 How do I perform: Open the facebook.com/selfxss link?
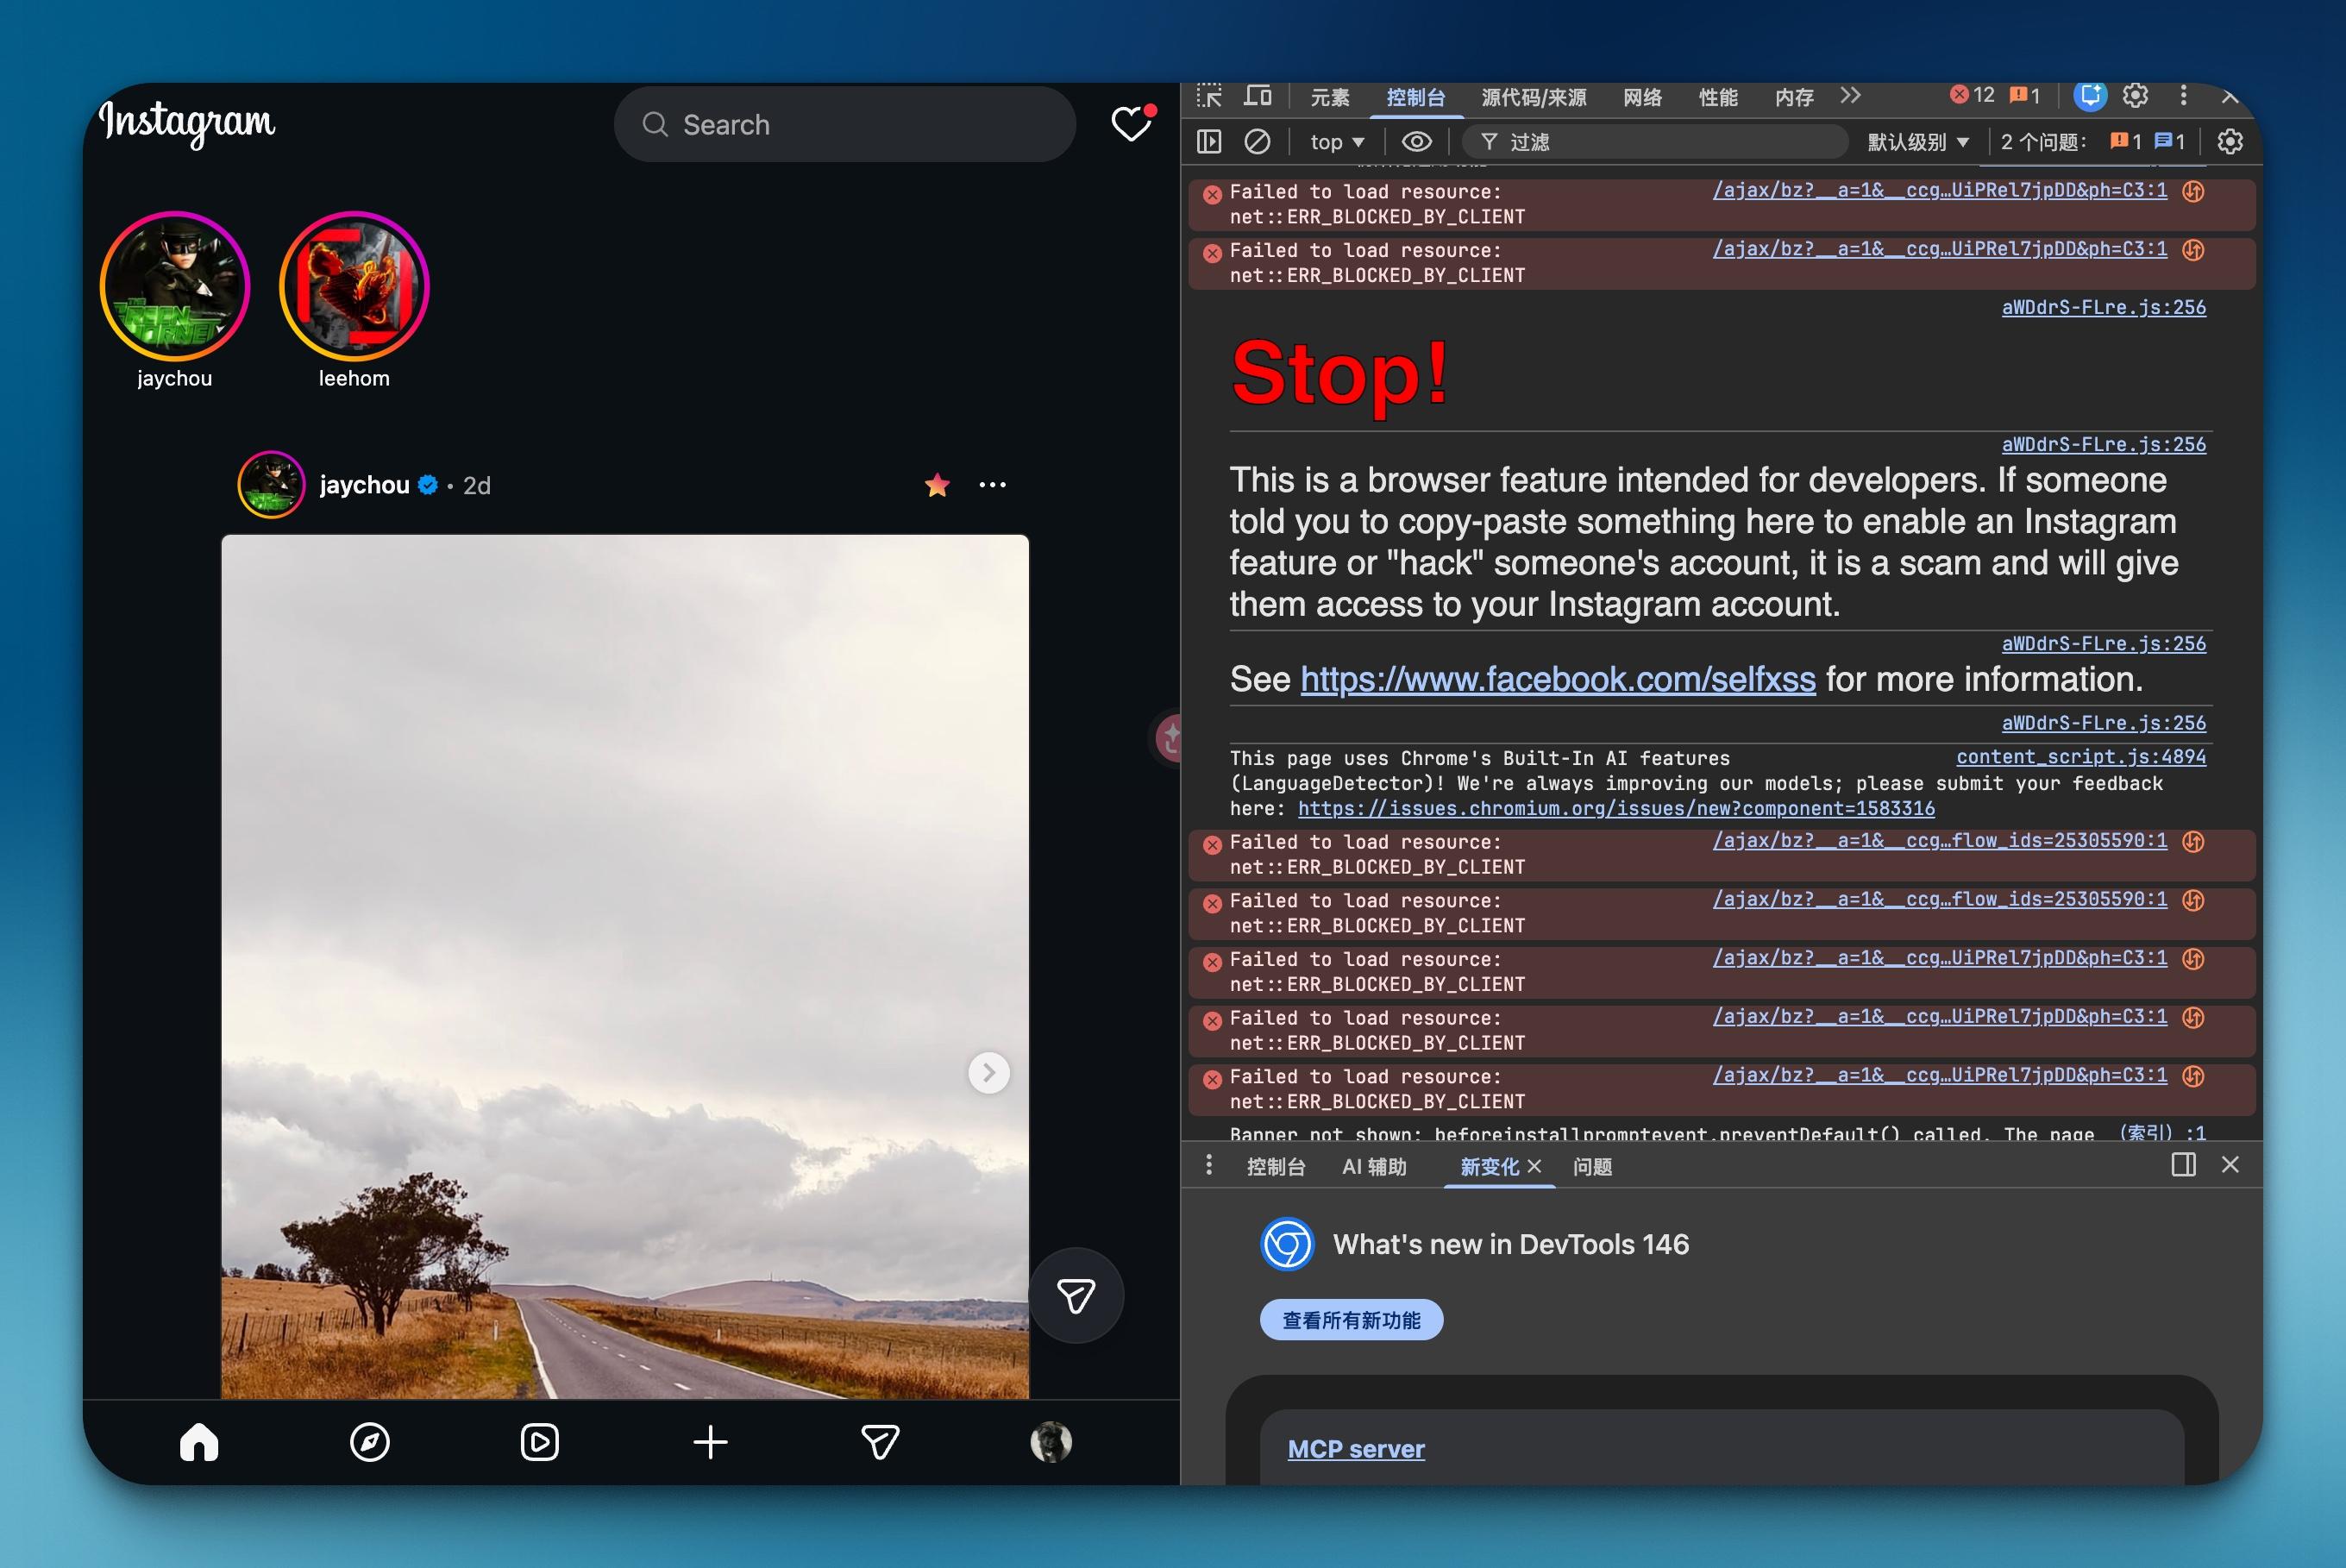[1557, 680]
